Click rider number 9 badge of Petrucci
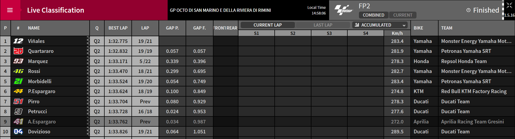 18,111
